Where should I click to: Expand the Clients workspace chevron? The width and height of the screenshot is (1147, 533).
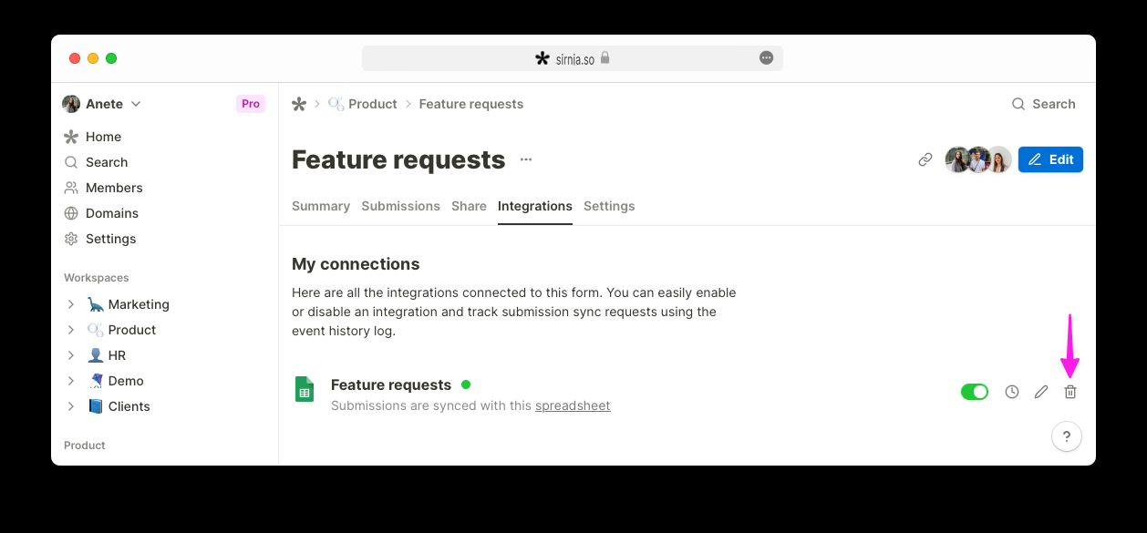(71, 406)
